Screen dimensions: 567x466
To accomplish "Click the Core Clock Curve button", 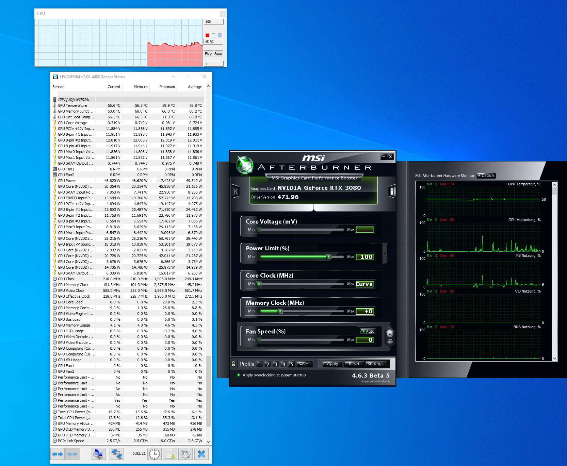I will point(364,284).
